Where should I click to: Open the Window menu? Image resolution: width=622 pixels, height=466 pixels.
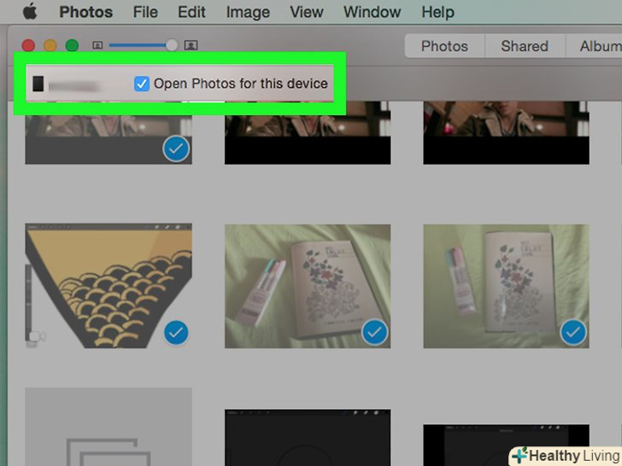[x=373, y=12]
